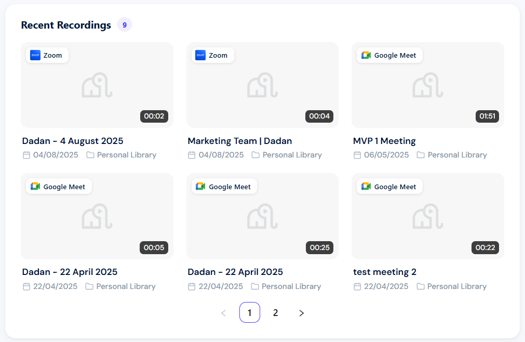Click Personal Library under test meeting 2
This screenshot has height=342, width=525.
456,286
